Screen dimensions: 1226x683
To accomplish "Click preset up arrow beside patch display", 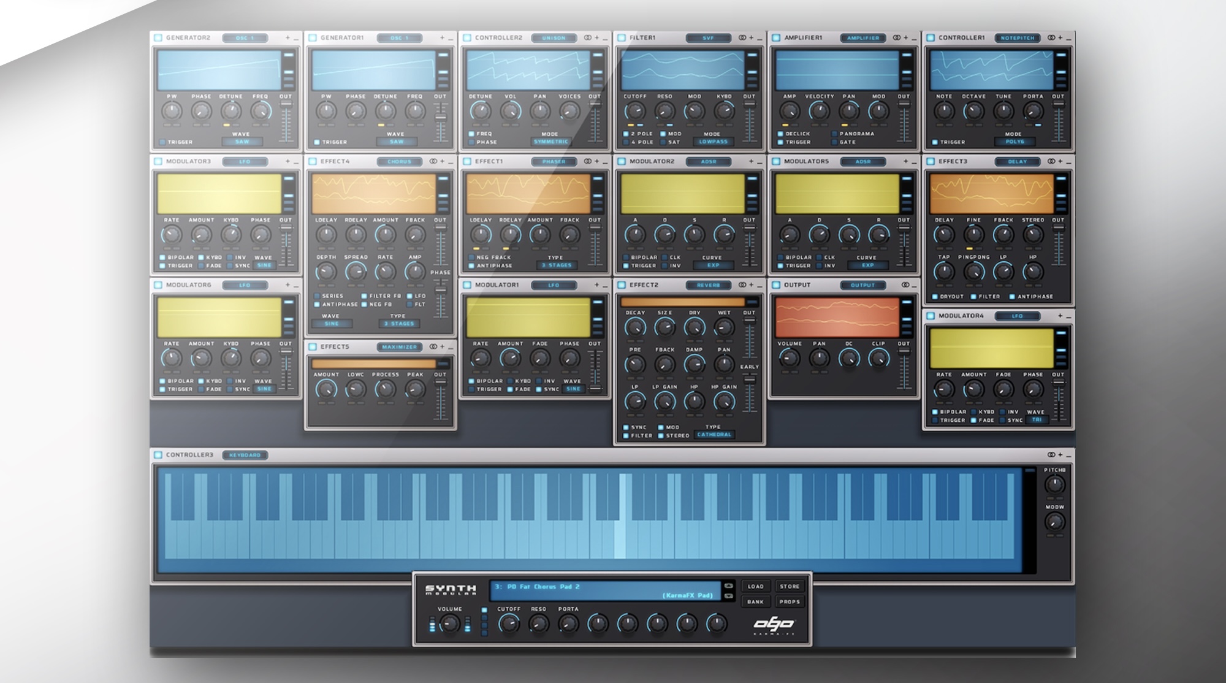I will [728, 585].
